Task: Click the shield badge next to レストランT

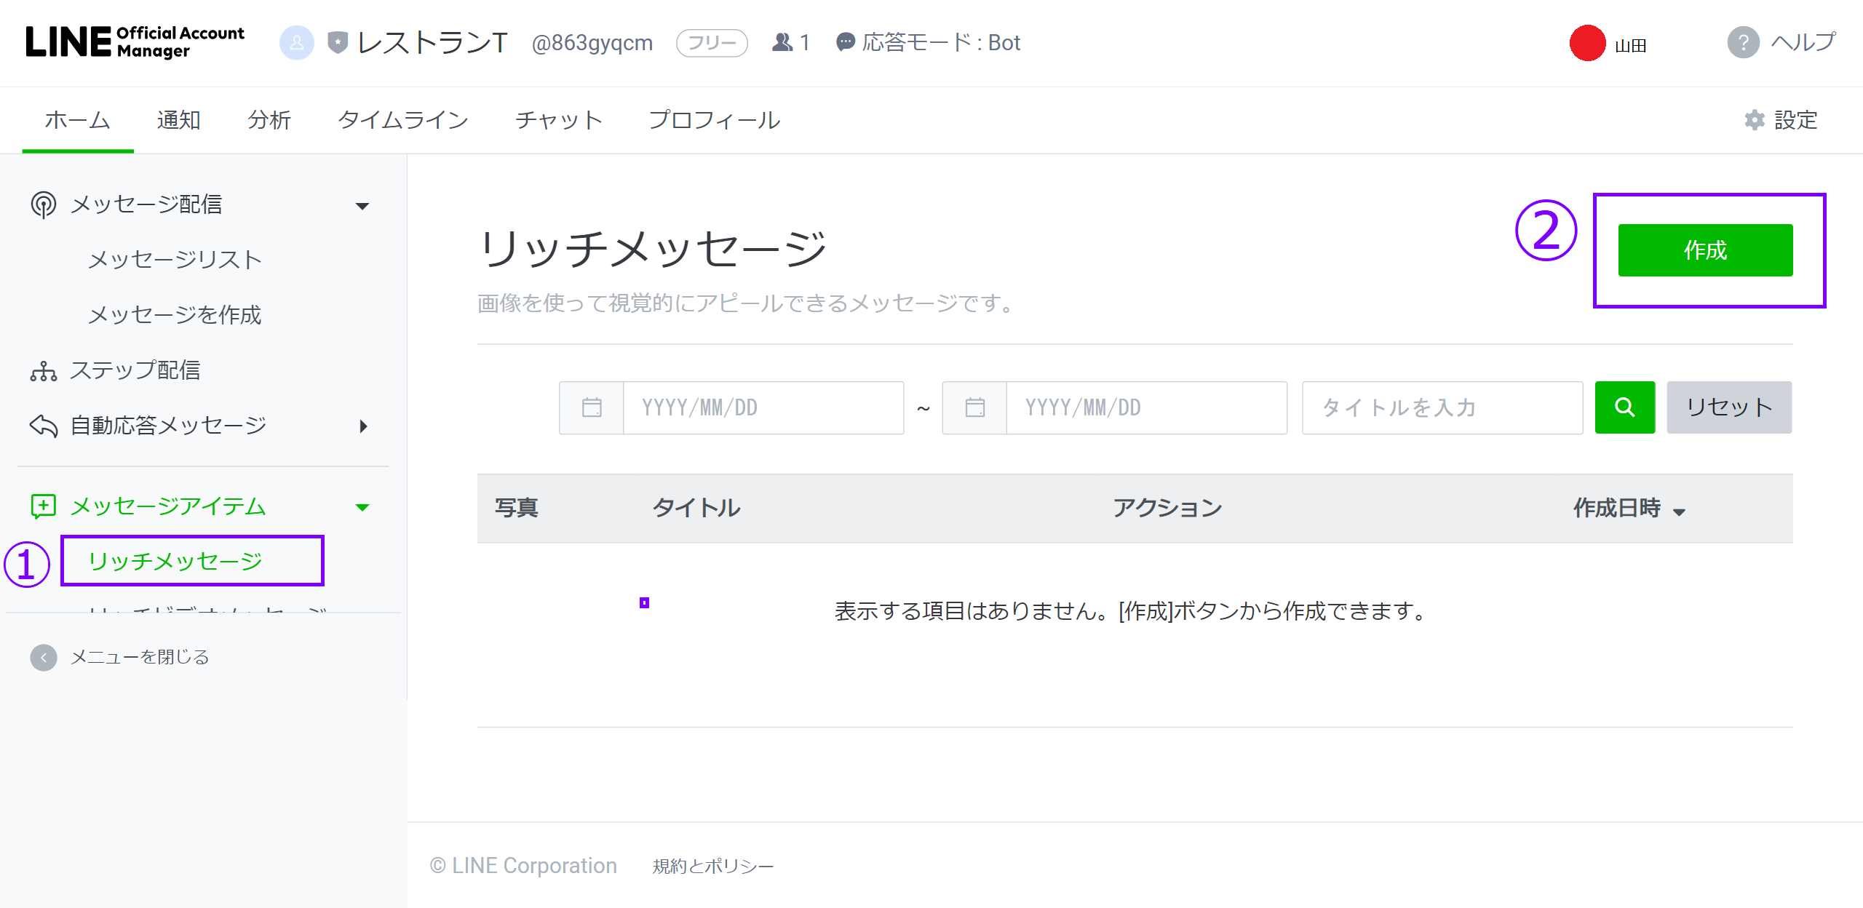Action: [x=337, y=43]
